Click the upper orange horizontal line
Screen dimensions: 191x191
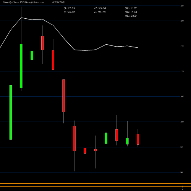[x=95, y=184]
